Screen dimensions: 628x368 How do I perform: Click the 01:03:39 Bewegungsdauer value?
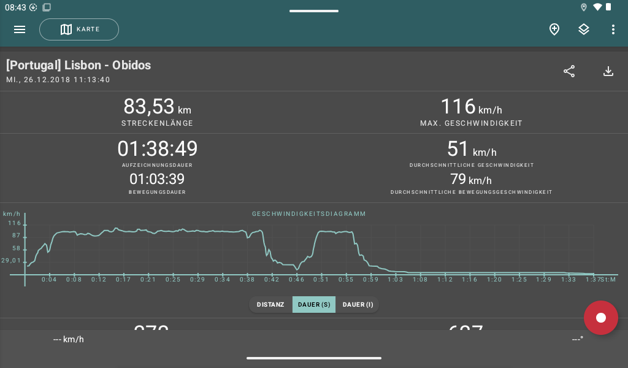[157, 179]
